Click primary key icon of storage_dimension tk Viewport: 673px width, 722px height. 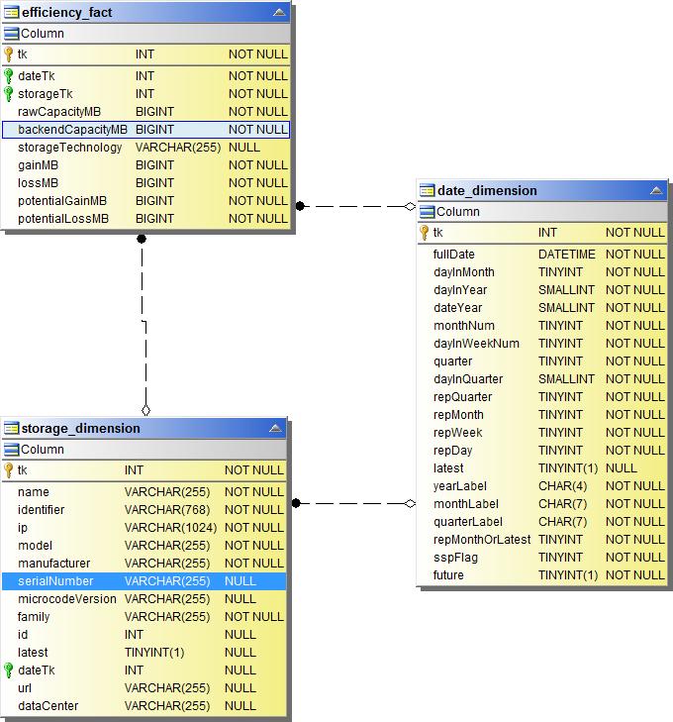click(x=8, y=470)
